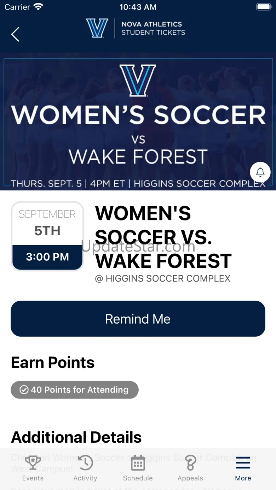Open the More hamburger menu

point(243,468)
